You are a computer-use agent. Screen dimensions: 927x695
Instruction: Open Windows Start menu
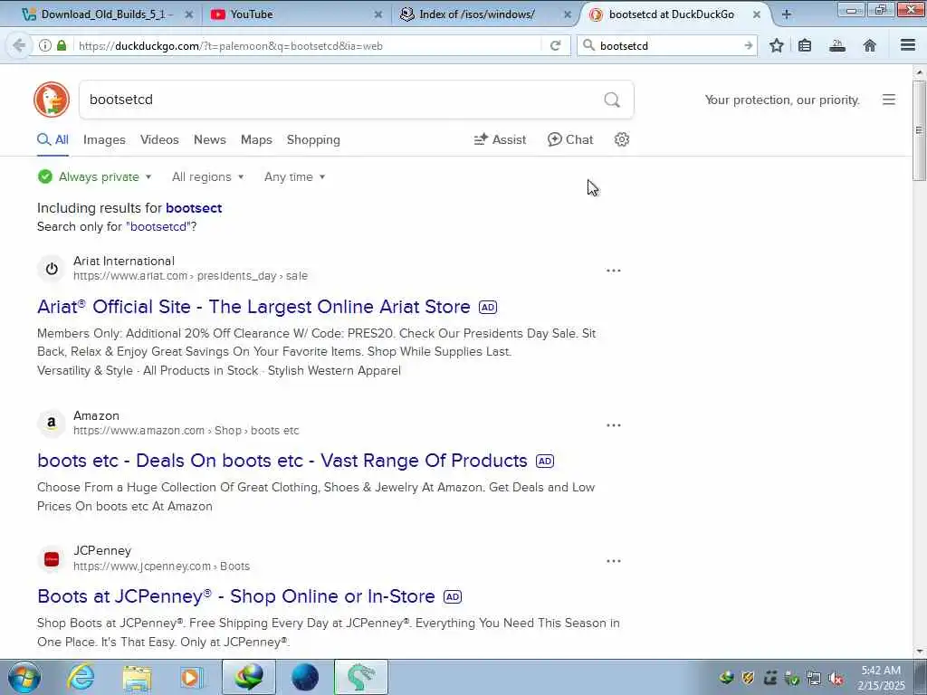pyautogui.click(x=24, y=677)
